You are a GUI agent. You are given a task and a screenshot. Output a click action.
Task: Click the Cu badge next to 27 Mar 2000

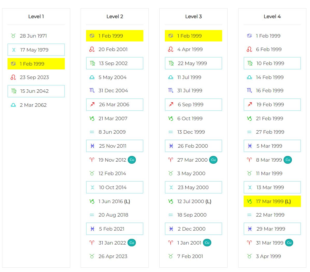(213, 160)
